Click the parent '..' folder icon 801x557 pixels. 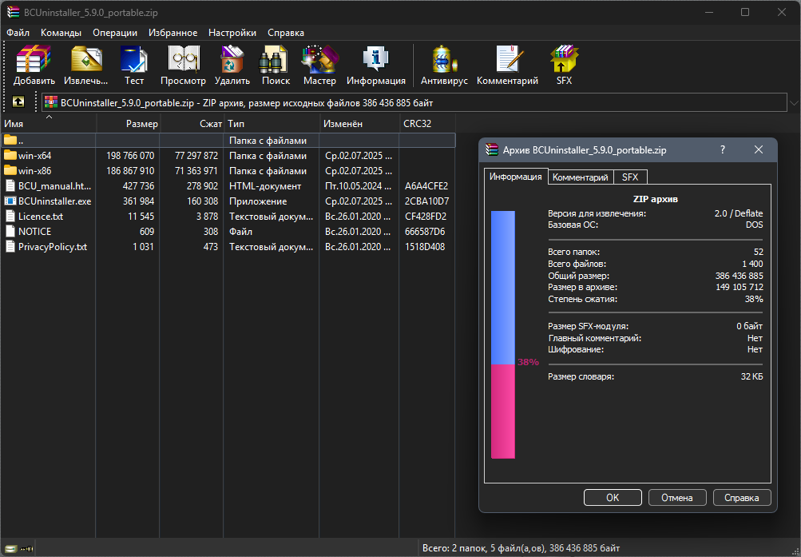(10, 140)
